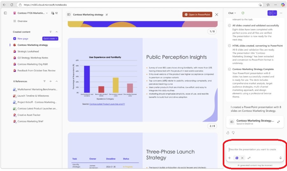This screenshot has height=171, width=287.
Task: Open the new chat options dropdown arrow
Action: pos(275,13)
